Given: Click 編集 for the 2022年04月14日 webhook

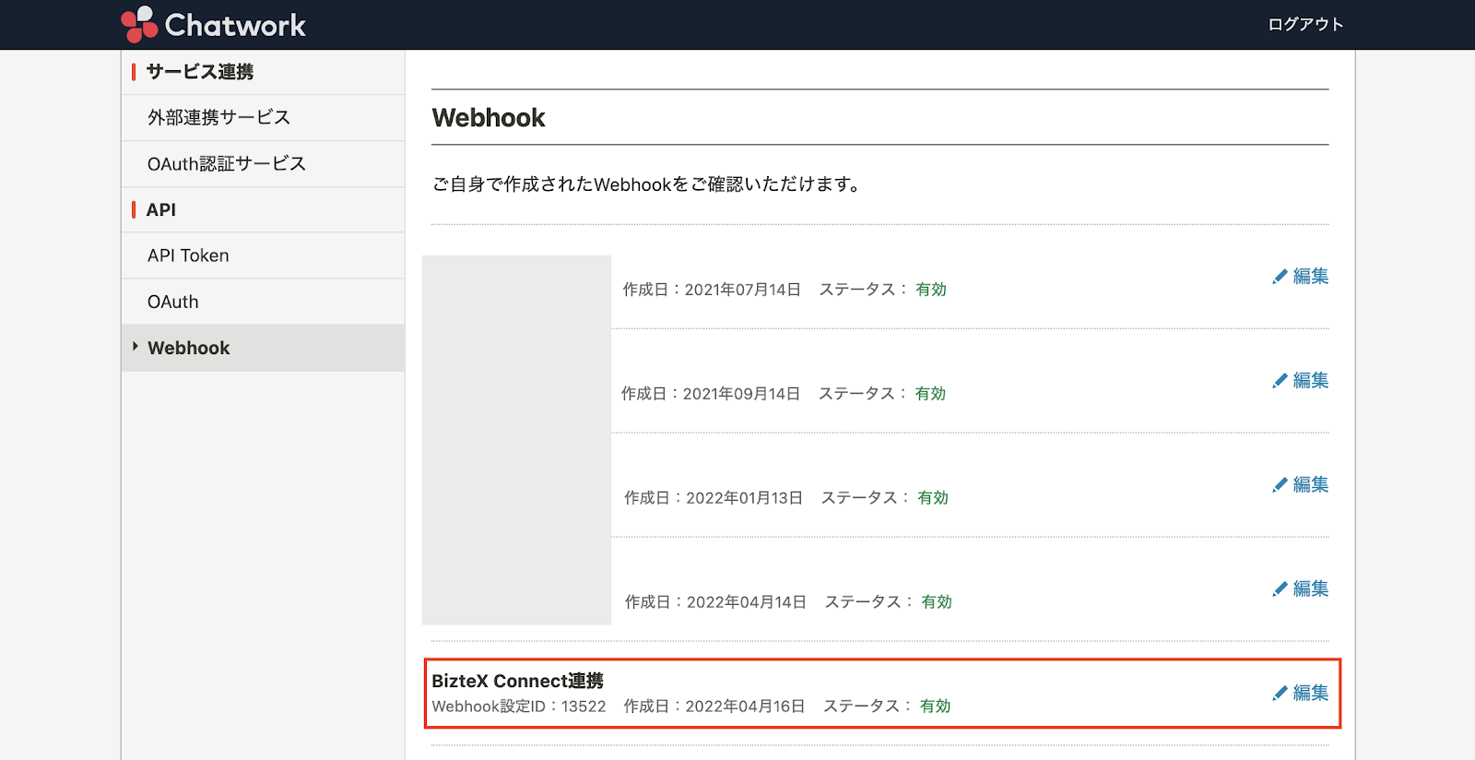Looking at the screenshot, I should point(1310,588).
